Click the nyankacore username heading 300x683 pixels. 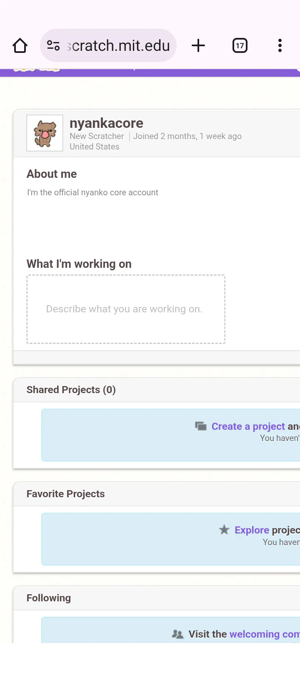point(106,123)
